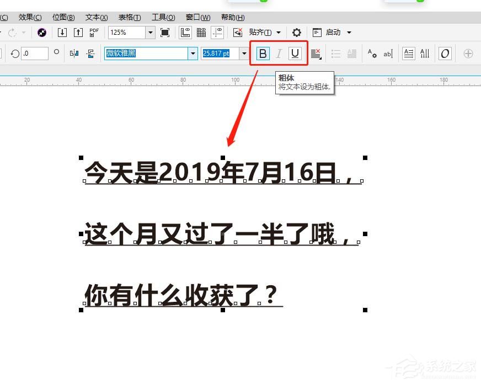
Task: Toggle bold formatting with the B icon
Action: click(262, 54)
